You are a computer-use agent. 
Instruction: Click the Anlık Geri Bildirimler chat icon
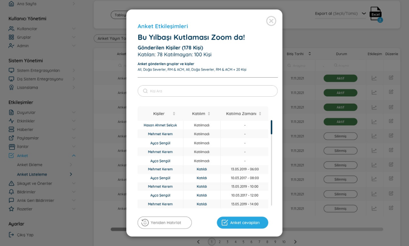point(11,200)
